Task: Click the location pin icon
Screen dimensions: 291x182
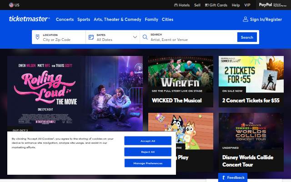Action: coord(37,37)
